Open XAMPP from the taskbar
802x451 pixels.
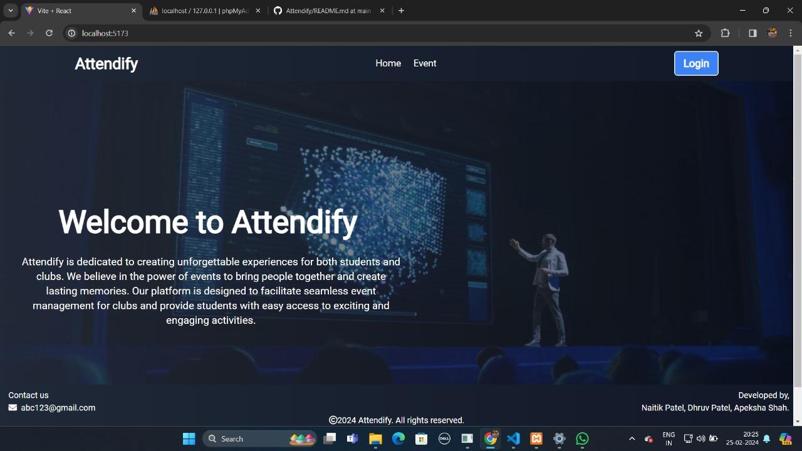coord(536,438)
